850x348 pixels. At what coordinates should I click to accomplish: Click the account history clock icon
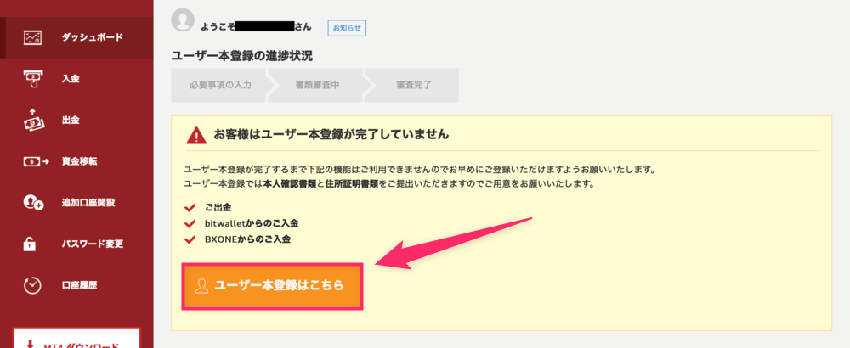coord(32,285)
